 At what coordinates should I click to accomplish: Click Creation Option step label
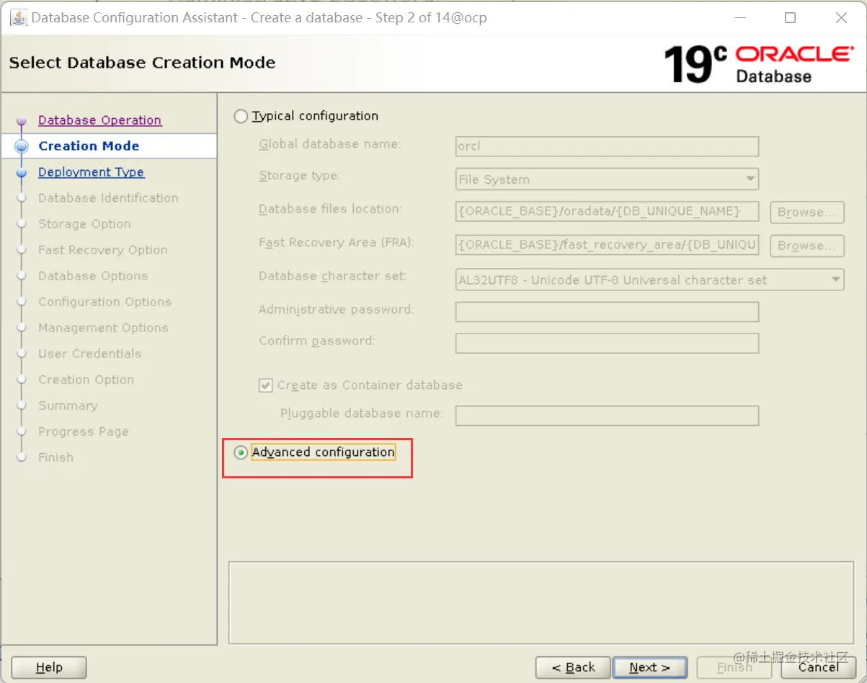[x=86, y=380]
